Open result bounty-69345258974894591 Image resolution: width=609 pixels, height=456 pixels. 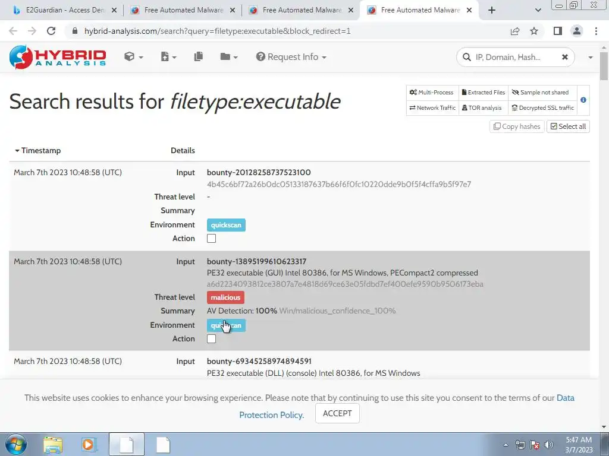(x=259, y=362)
